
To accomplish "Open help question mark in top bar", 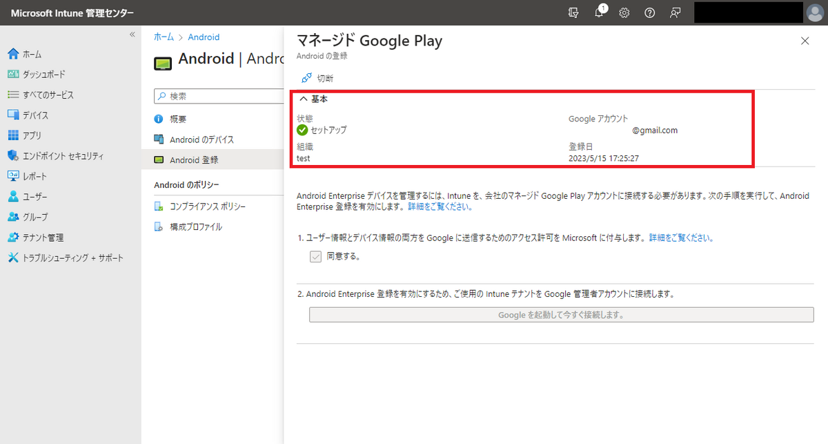I will tap(649, 12).
